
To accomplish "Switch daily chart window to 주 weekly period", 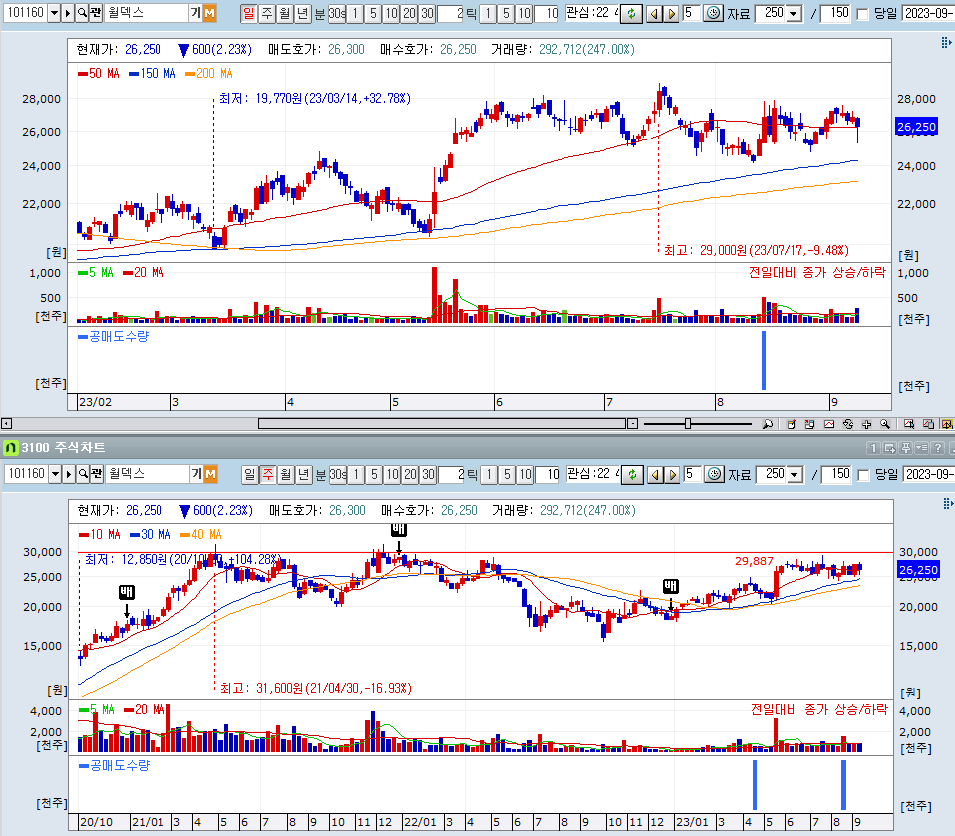I will pos(267,13).
